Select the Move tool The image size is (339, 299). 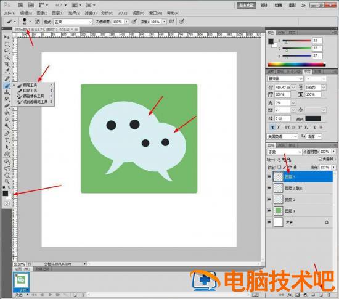point(7,38)
